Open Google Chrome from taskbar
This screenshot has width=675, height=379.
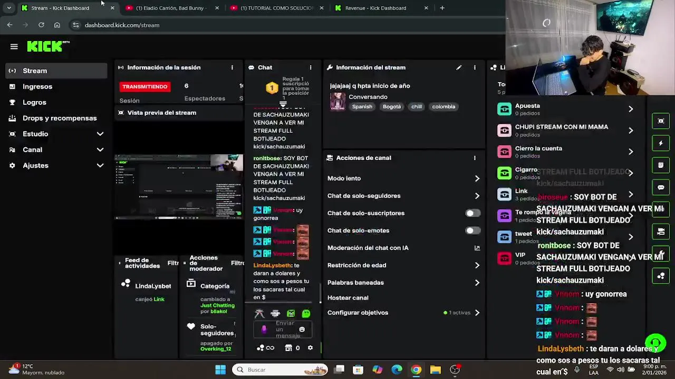pos(416,370)
